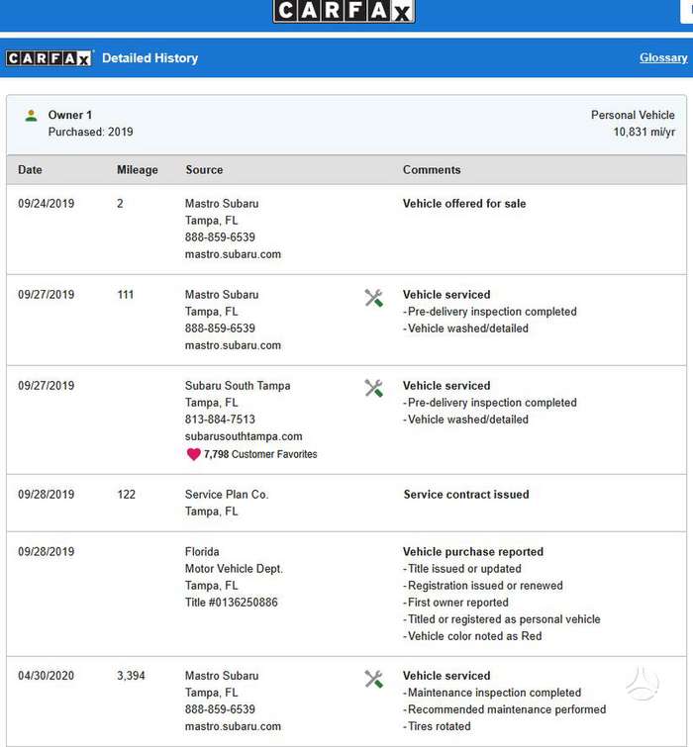Click the Subaru South Tampa phone number 813-884-7513
This screenshot has width=693, height=747.
coord(220,420)
